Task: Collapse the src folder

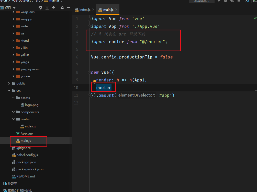Action: [x=9, y=91]
